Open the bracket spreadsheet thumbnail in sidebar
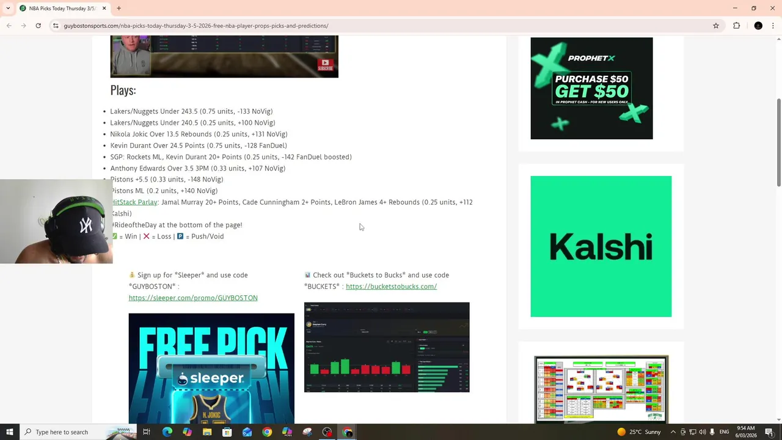 (x=601, y=389)
